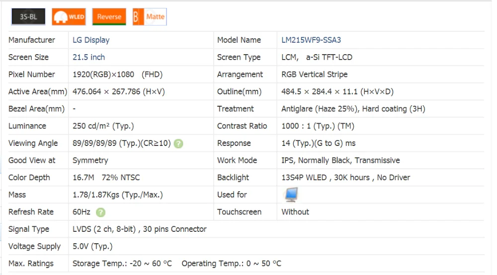Select the 14 (Typ.)(G to G) ms value
Viewport: 497px width, 275px height.
[x=319, y=143]
